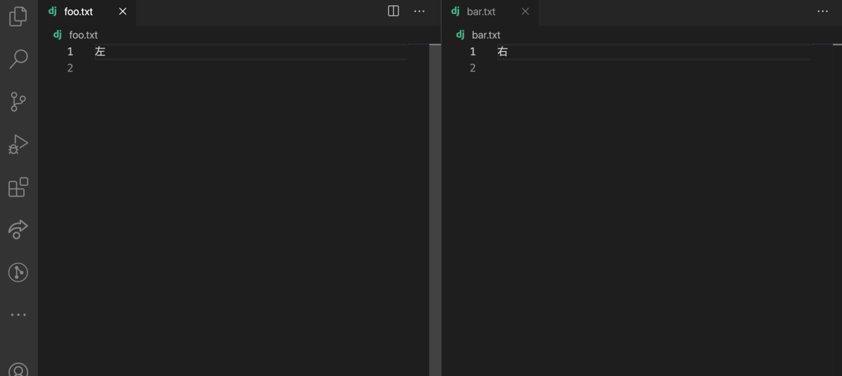Select the foo.txt editor tab
The width and height of the screenshot is (842, 376).
tap(88, 12)
